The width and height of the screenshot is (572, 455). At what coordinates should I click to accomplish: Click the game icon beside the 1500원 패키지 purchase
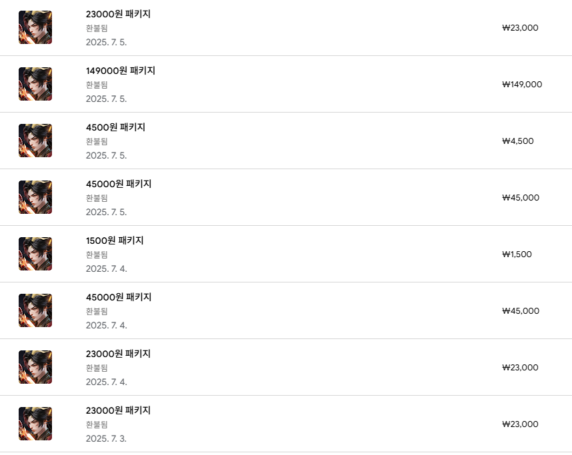coord(35,254)
